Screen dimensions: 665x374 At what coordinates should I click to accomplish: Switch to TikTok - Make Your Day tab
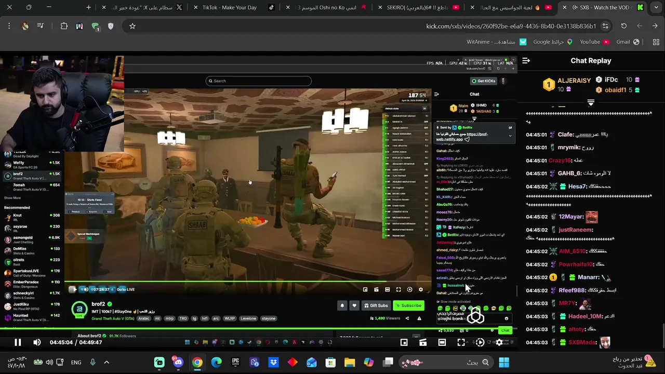234,7
